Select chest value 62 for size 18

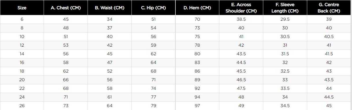click(x=66, y=71)
